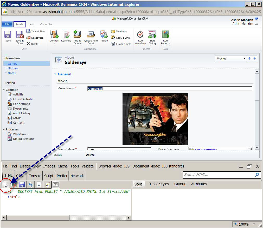Go to Hidden form section

click(x=12, y=68)
